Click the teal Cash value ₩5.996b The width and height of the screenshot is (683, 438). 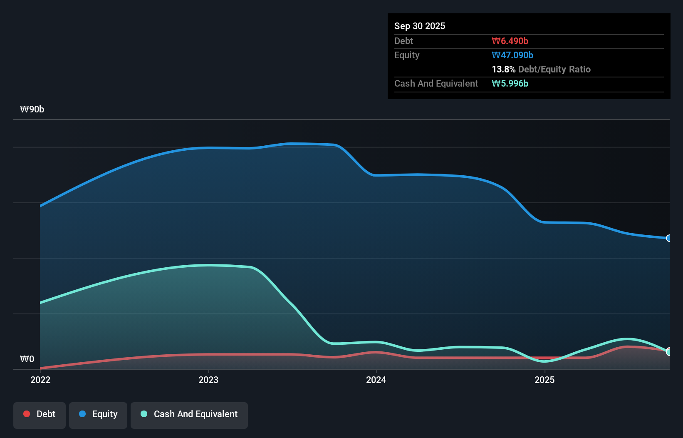click(x=510, y=84)
